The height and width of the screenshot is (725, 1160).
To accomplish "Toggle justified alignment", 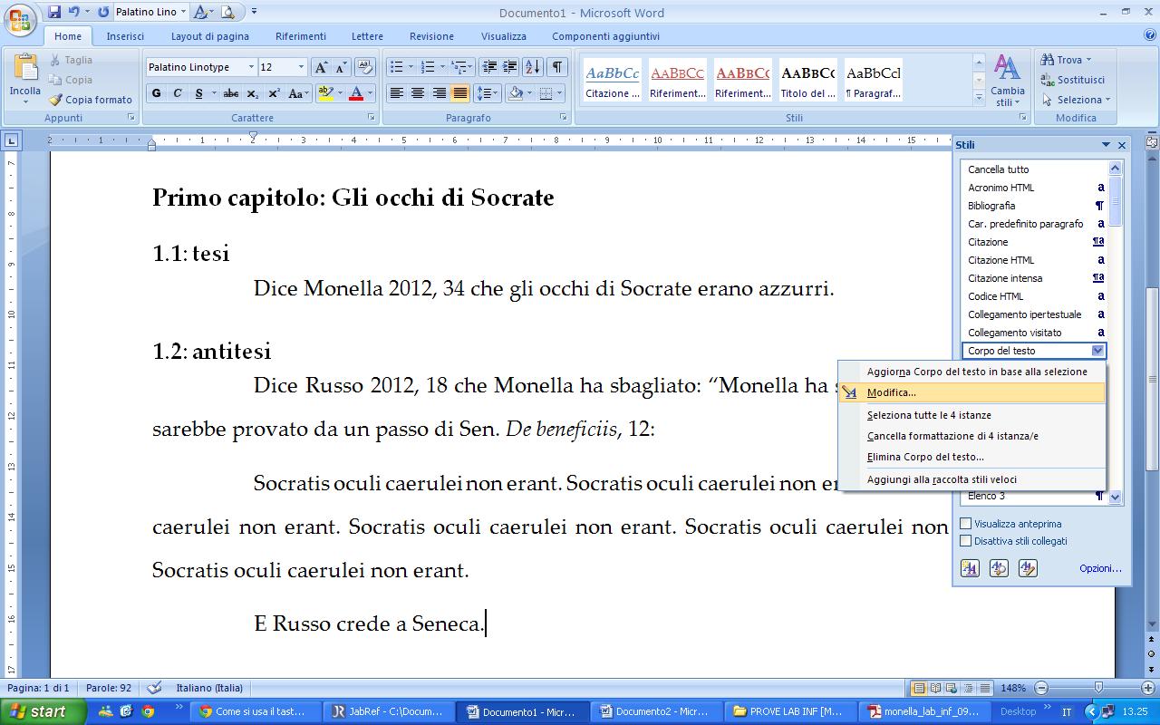I will [x=460, y=93].
